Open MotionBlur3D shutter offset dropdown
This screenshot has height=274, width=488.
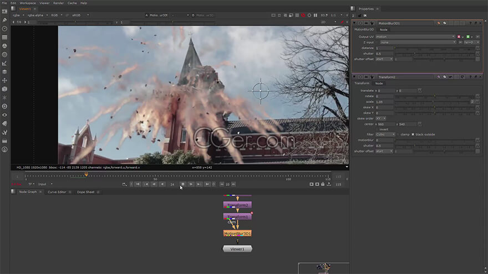point(384,59)
